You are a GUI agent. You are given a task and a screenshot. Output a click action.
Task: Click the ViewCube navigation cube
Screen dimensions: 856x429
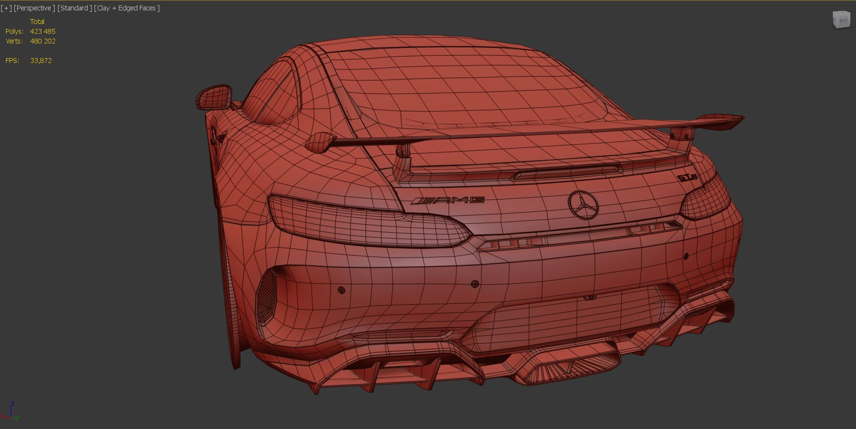[x=841, y=20]
